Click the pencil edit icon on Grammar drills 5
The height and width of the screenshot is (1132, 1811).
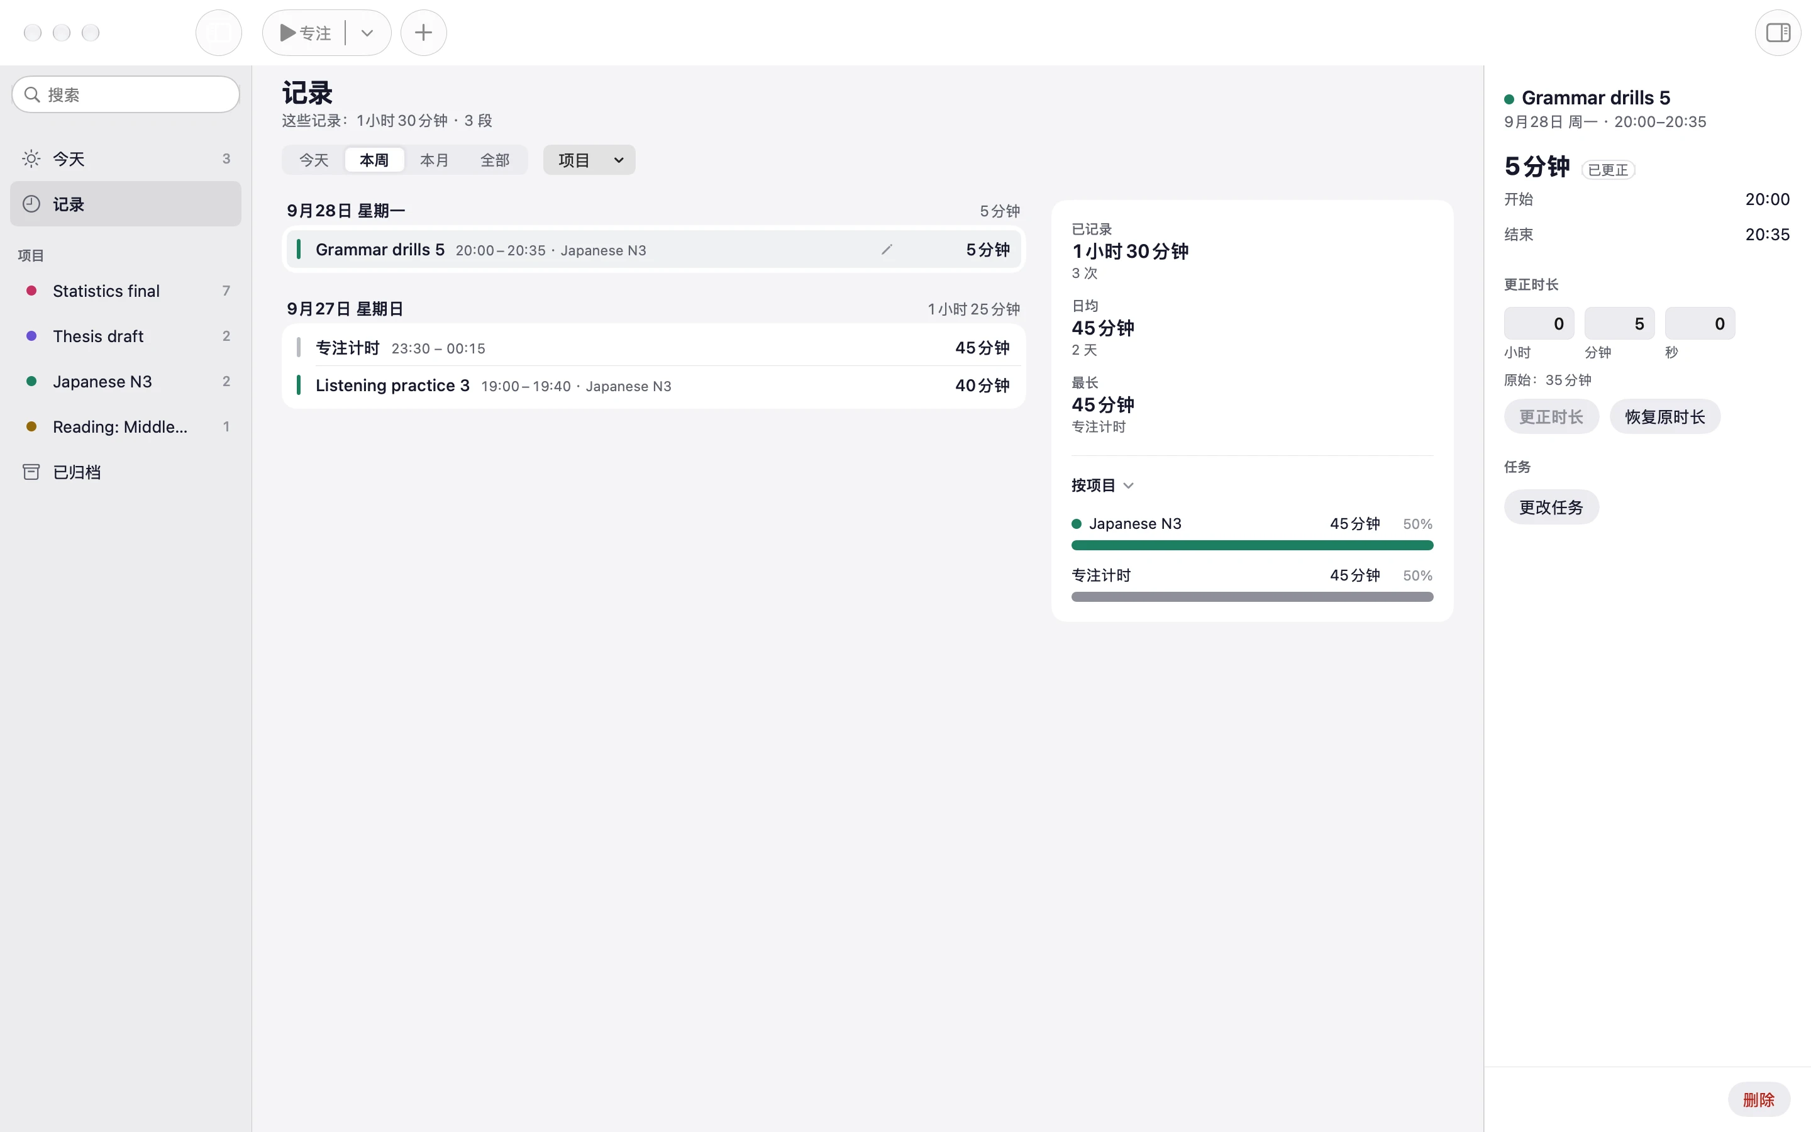887,250
